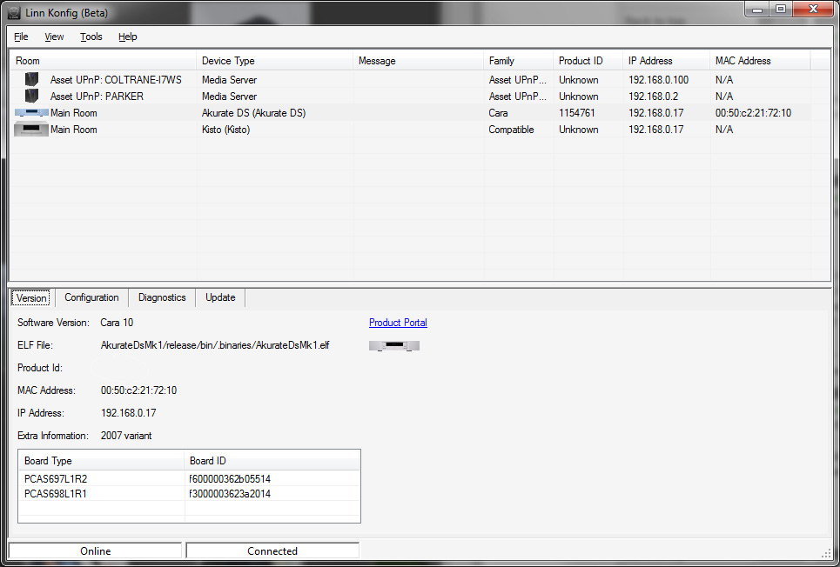Screen dimensions: 840x567
Task: Click the Board ID column header
Action: 272,461
